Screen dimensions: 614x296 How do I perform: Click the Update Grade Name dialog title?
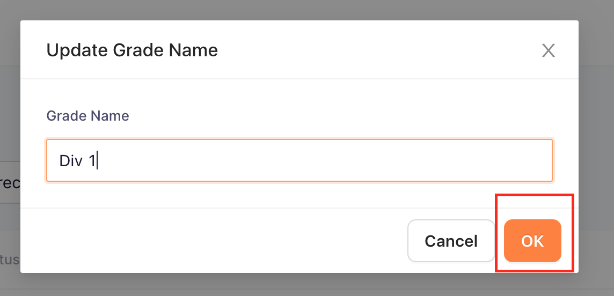[132, 50]
